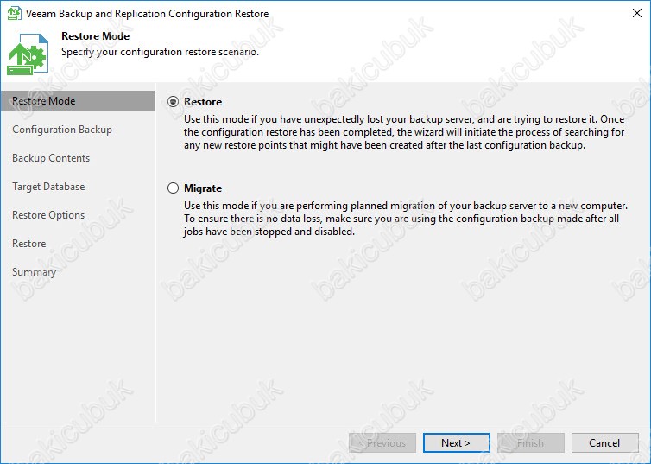
Task: Click the Restore Mode header title
Action: coord(96,36)
